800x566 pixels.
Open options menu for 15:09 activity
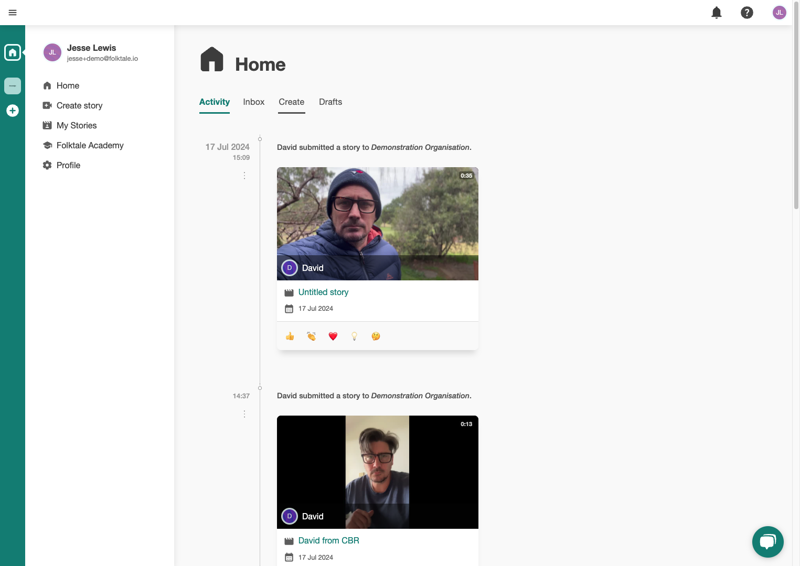[244, 176]
